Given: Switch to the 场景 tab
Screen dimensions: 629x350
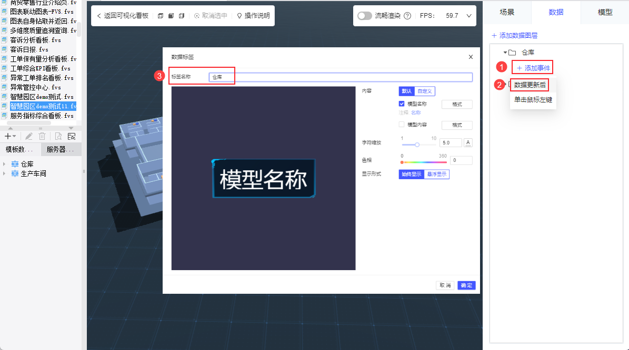Looking at the screenshot, I should tap(507, 12).
